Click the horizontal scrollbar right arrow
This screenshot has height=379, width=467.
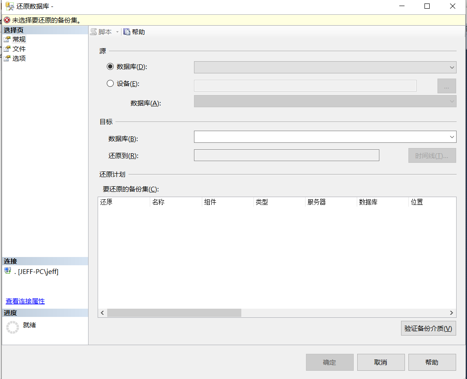click(451, 313)
